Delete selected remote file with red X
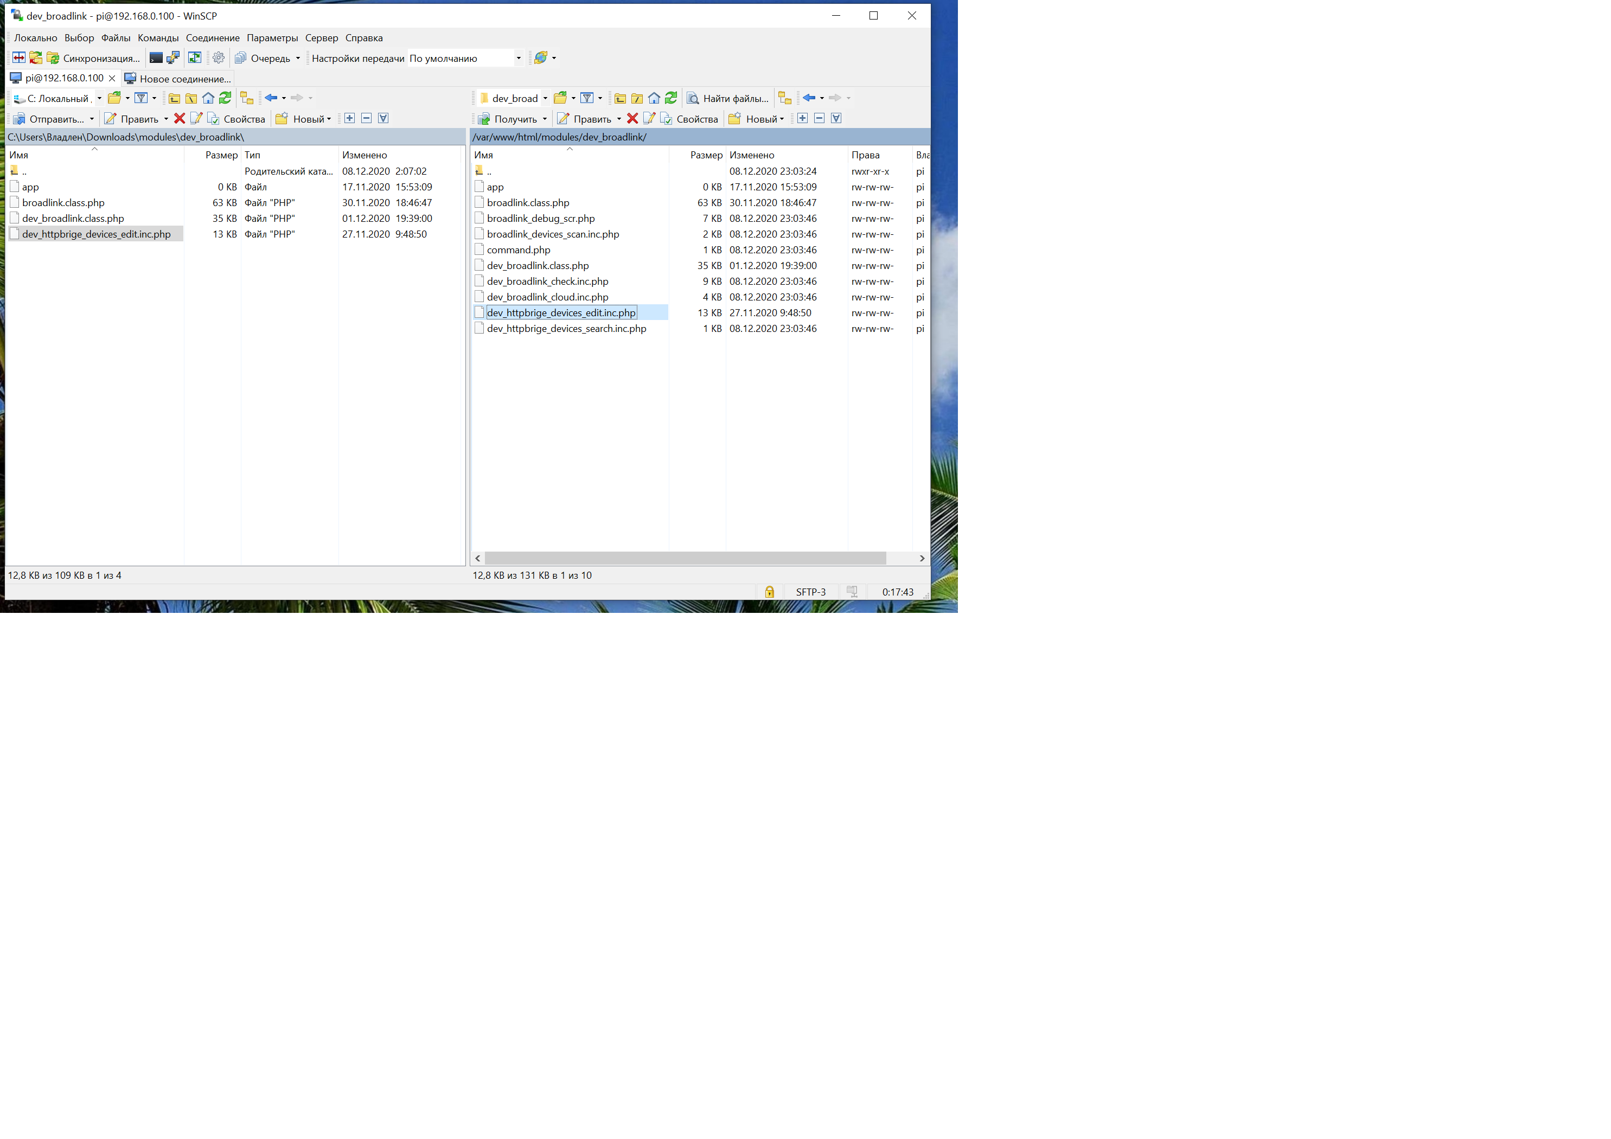Image resolution: width=1611 pixels, height=1139 pixels. 632,119
